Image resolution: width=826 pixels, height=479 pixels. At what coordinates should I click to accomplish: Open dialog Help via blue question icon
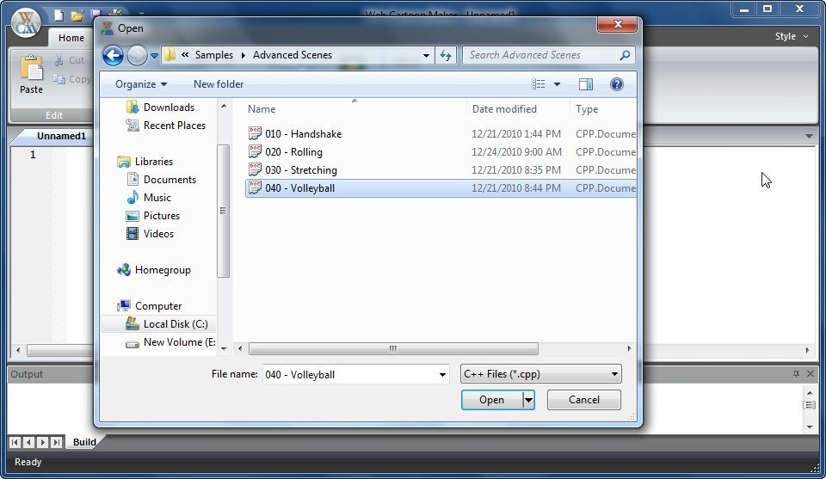[617, 84]
